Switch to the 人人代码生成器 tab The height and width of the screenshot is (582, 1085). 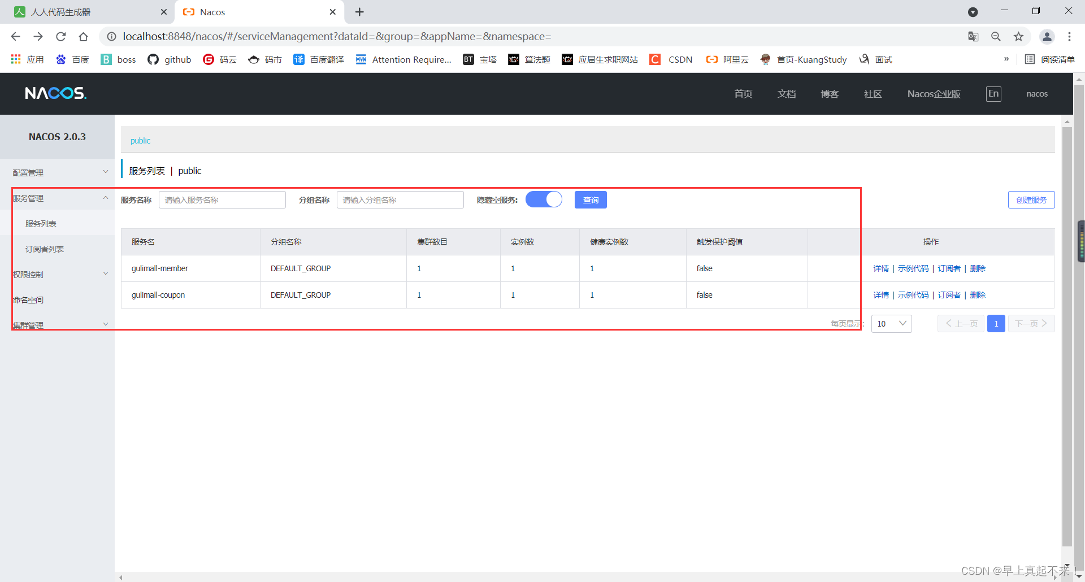pos(88,12)
